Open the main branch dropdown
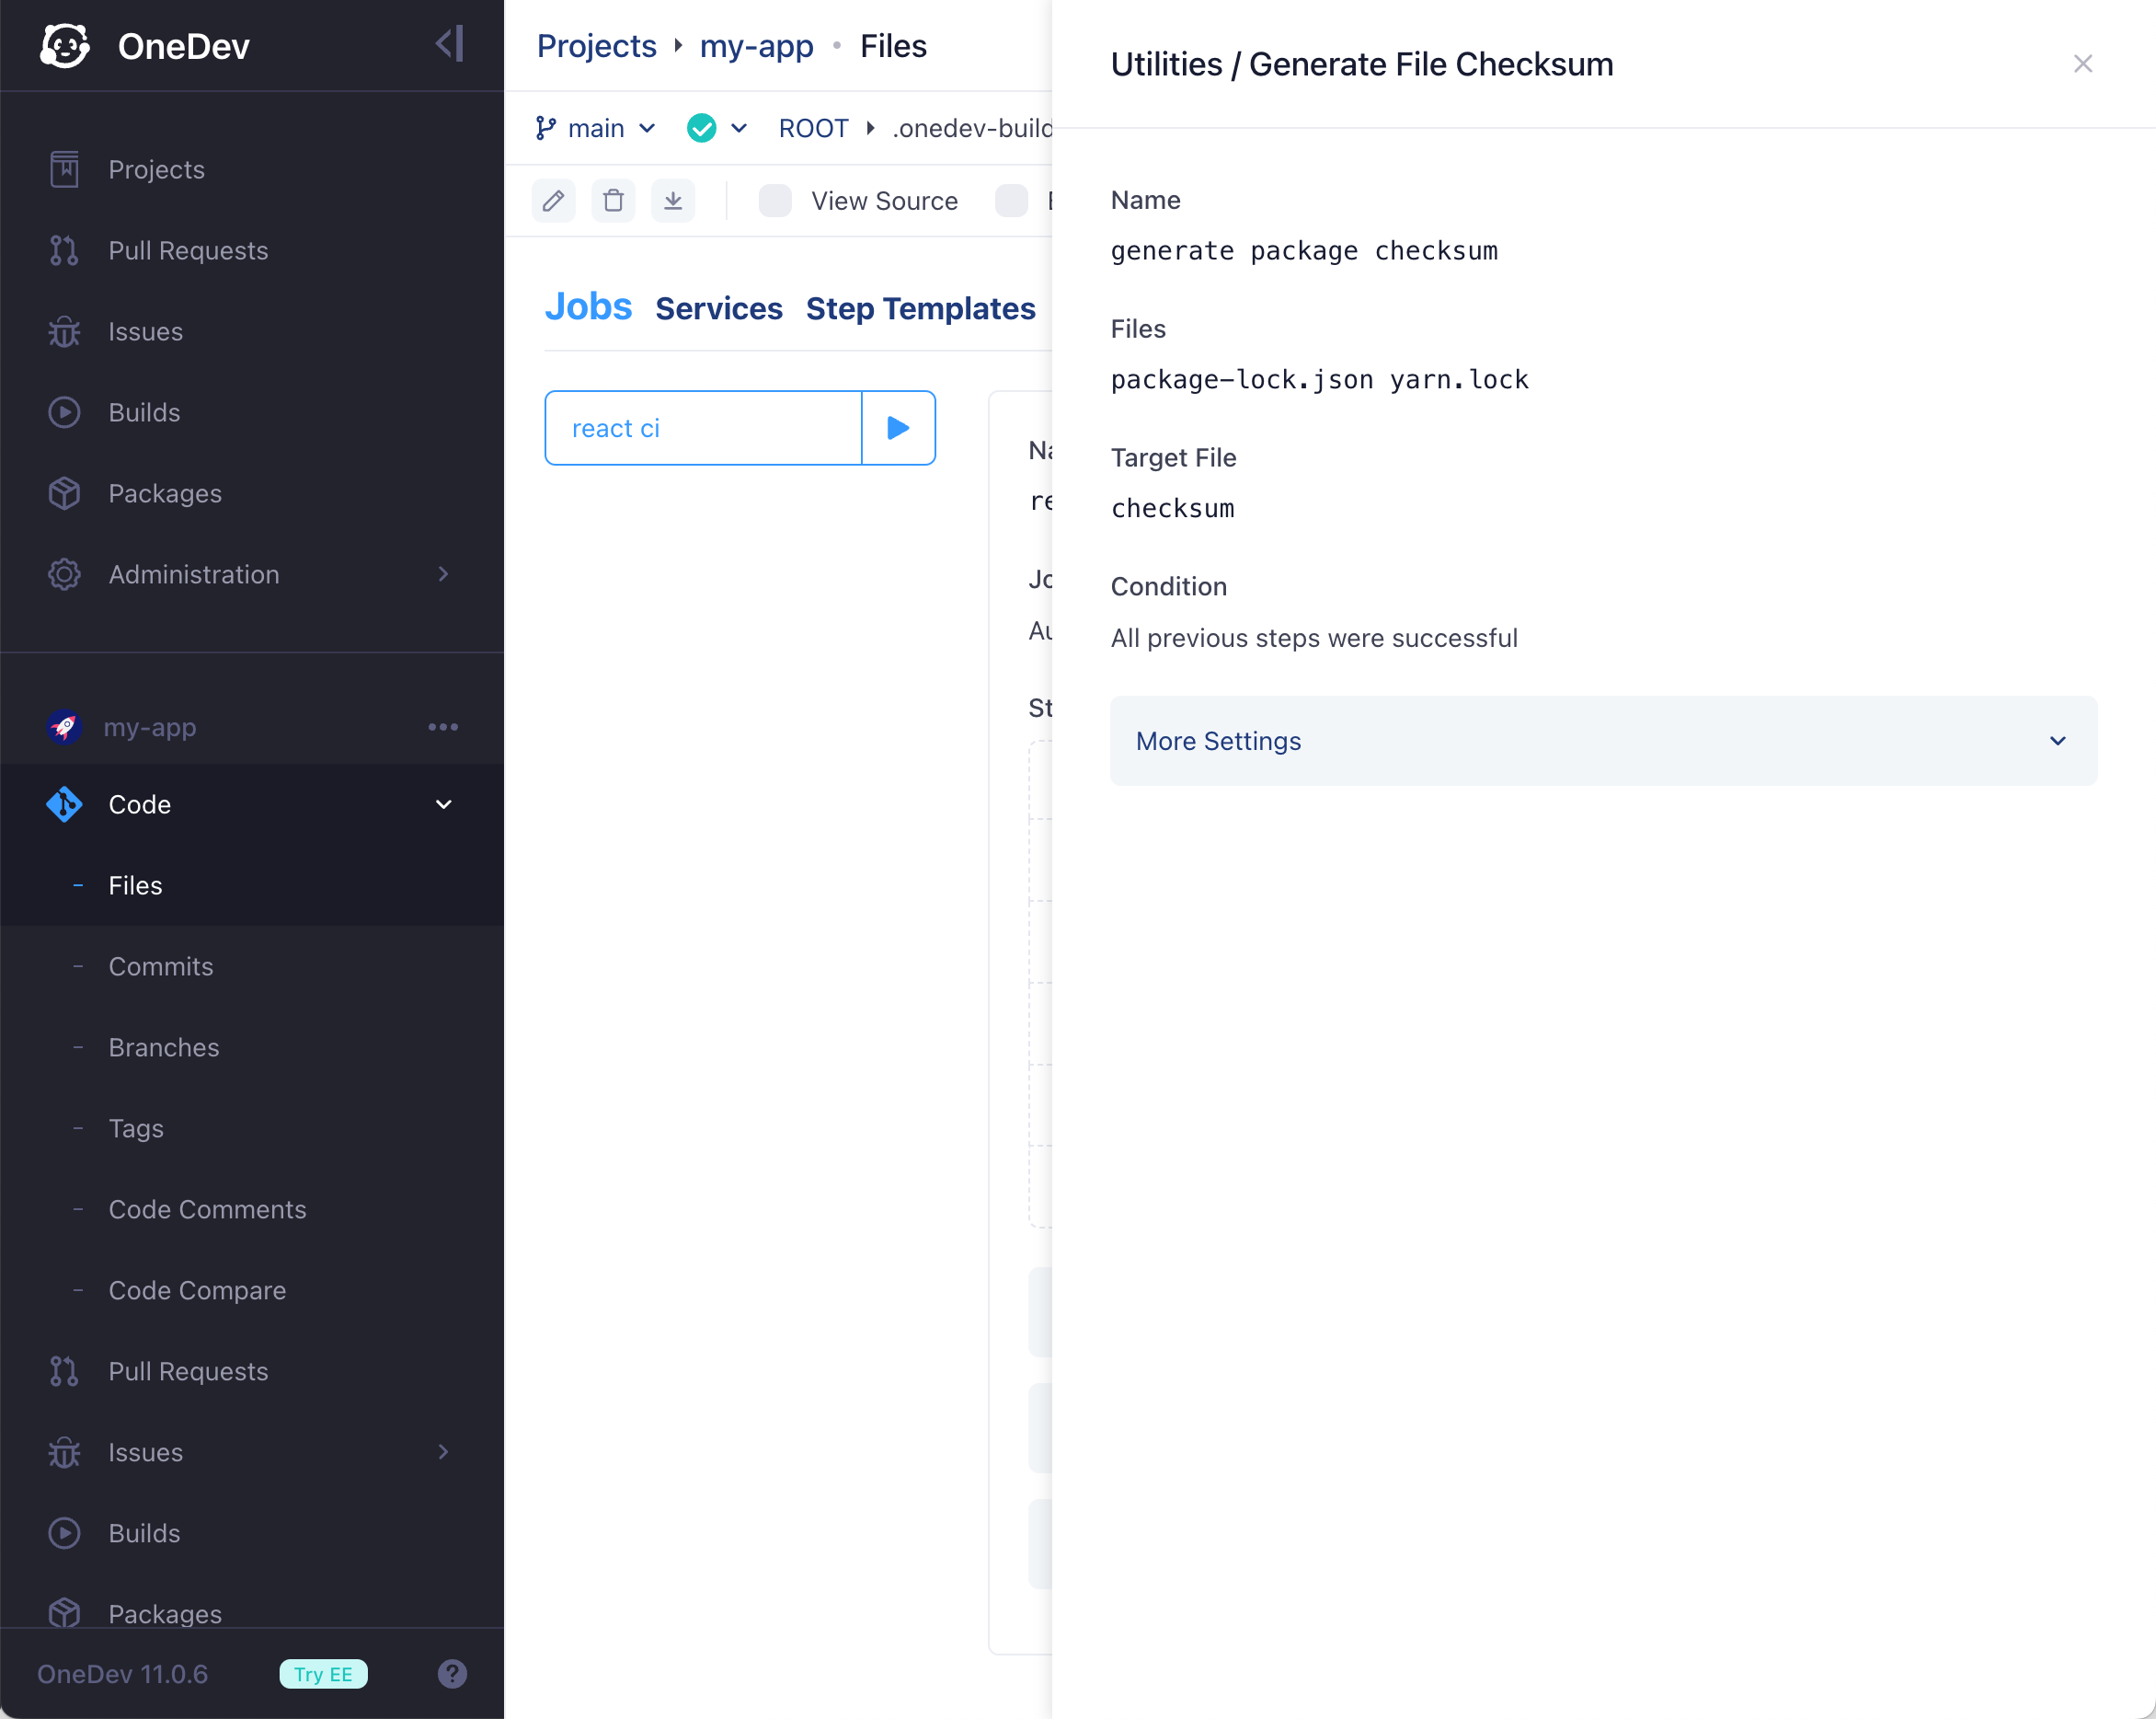2156x1719 pixels. 596,128
